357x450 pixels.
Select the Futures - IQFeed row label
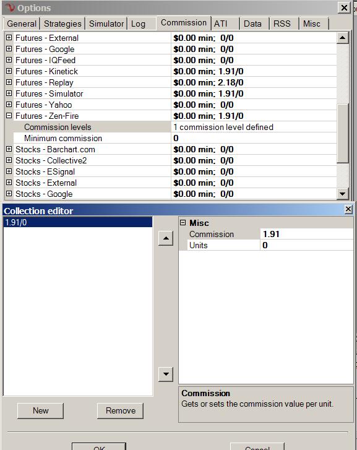[45, 60]
